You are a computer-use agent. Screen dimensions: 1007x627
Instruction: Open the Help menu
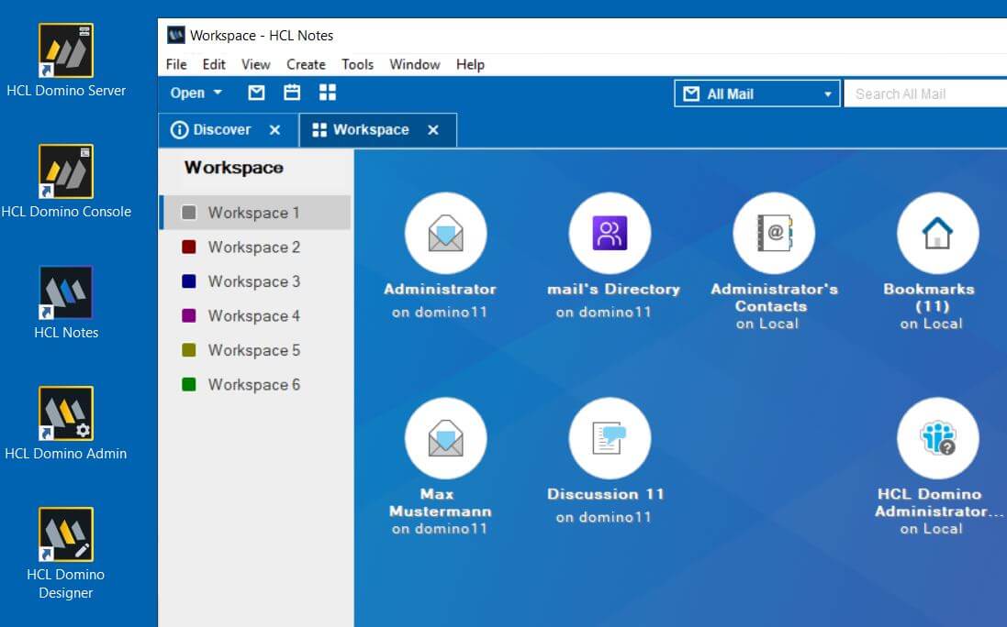pyautogui.click(x=470, y=65)
